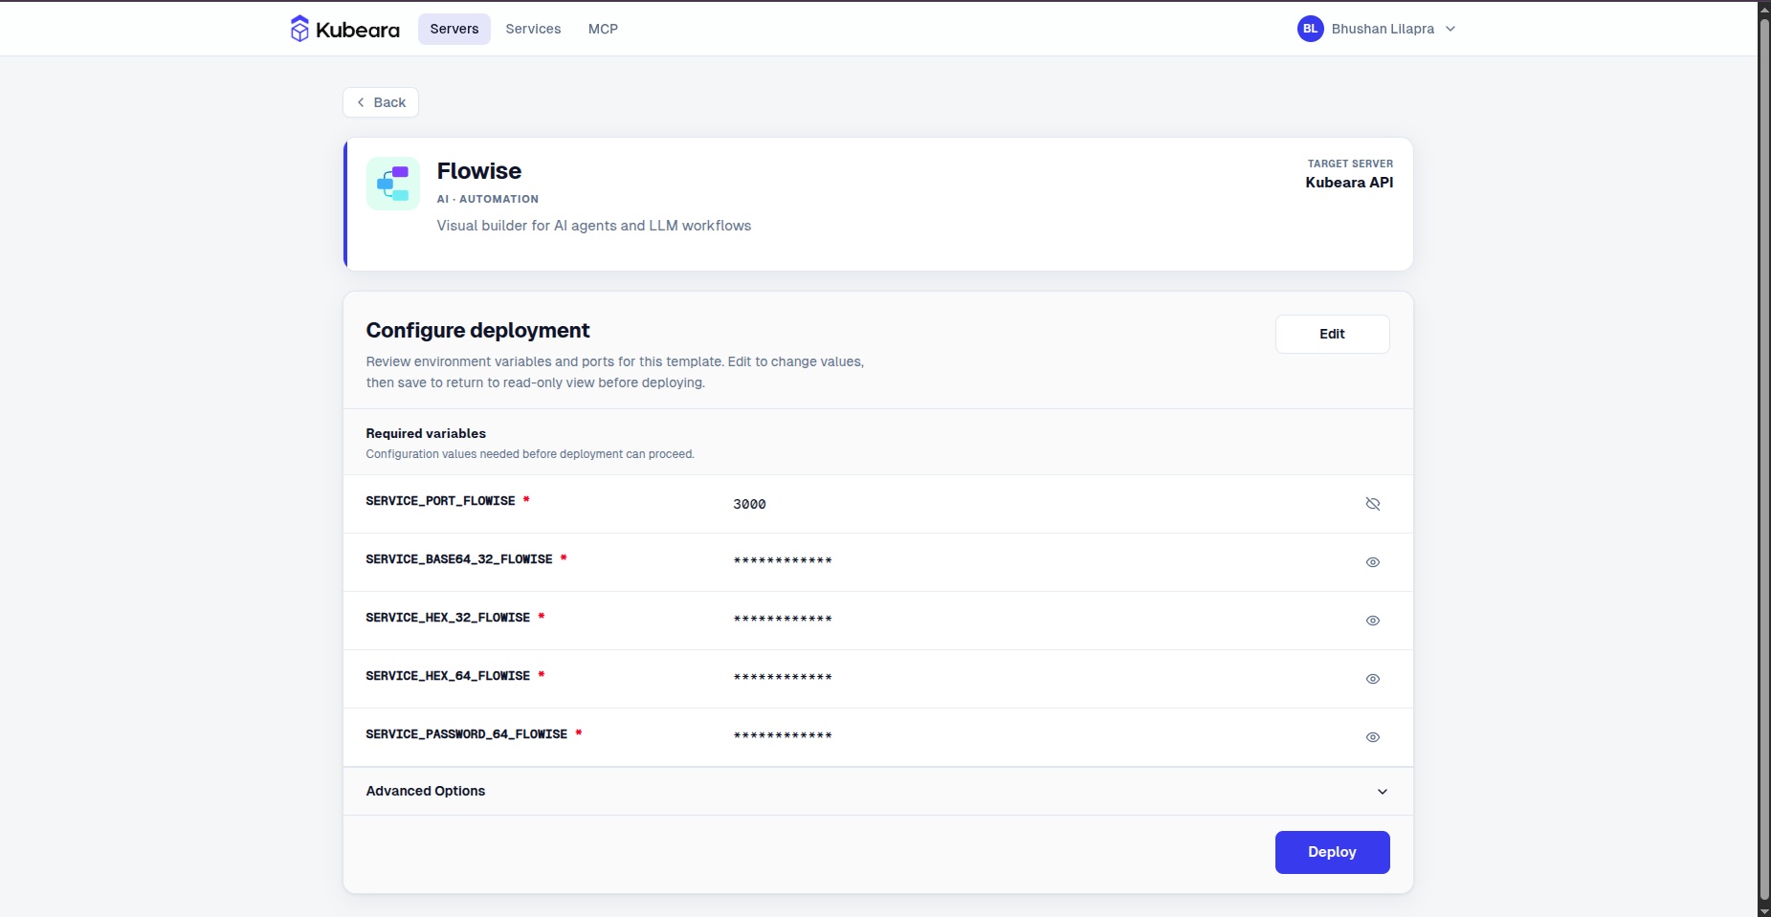This screenshot has width=1771, height=917.
Task: Click the Flowise template icon
Action: (x=393, y=184)
